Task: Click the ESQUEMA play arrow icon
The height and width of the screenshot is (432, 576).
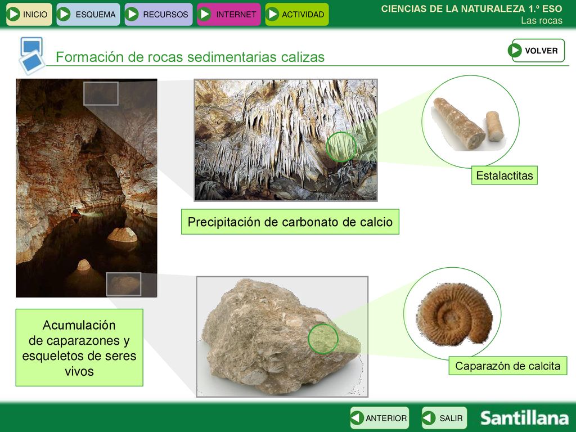Action: tap(64, 14)
